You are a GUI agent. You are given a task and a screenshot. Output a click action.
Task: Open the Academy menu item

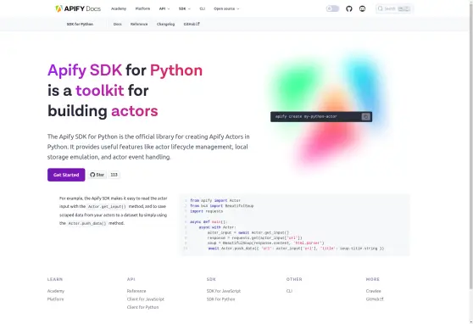coord(119,8)
